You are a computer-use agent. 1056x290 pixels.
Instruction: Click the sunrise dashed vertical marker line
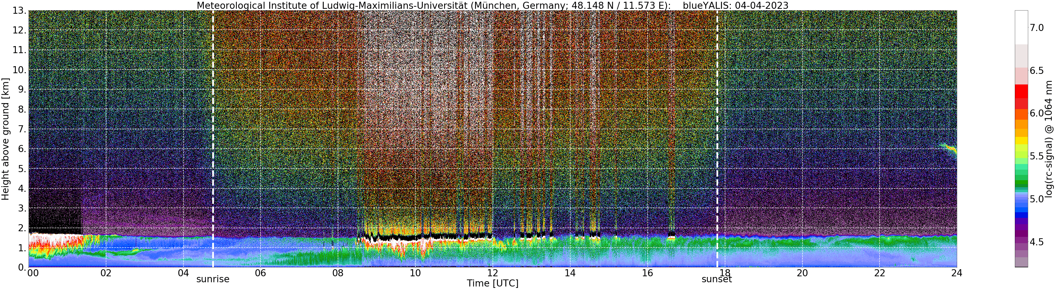coord(213,139)
